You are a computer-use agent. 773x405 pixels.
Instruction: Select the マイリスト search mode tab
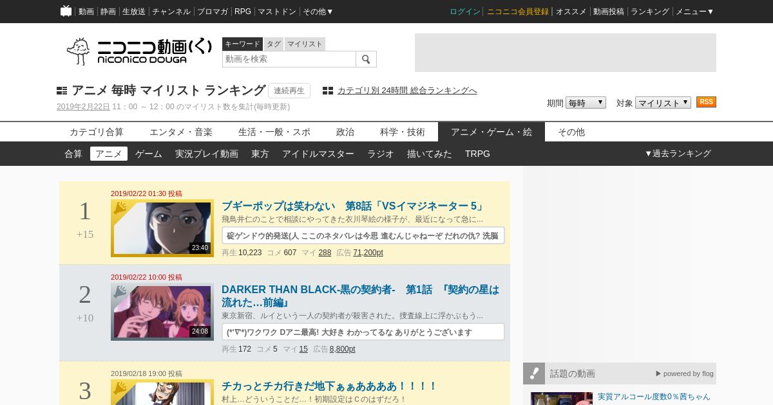[305, 44]
